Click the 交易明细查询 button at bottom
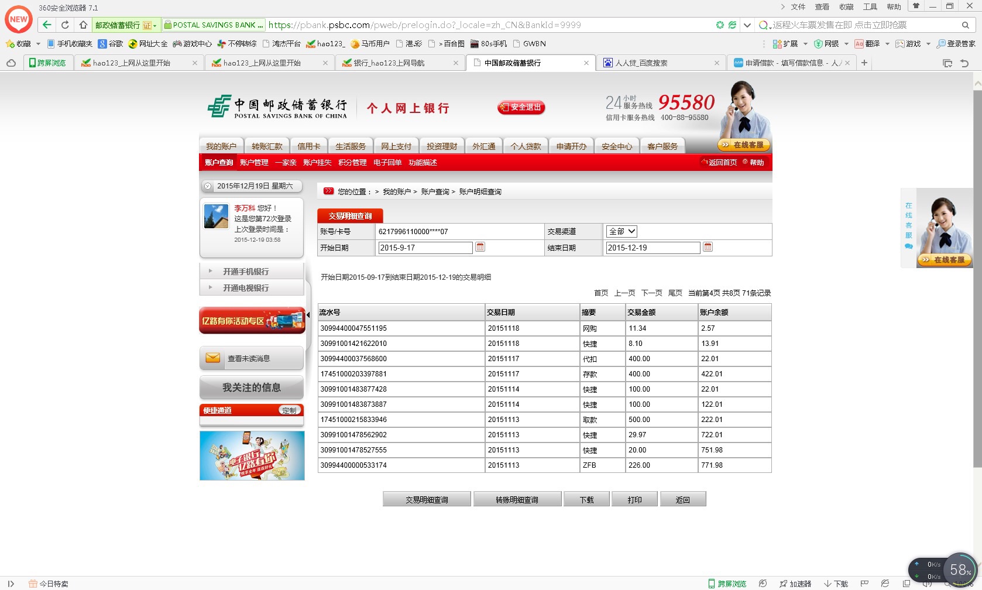Image resolution: width=982 pixels, height=590 pixels. coord(427,499)
